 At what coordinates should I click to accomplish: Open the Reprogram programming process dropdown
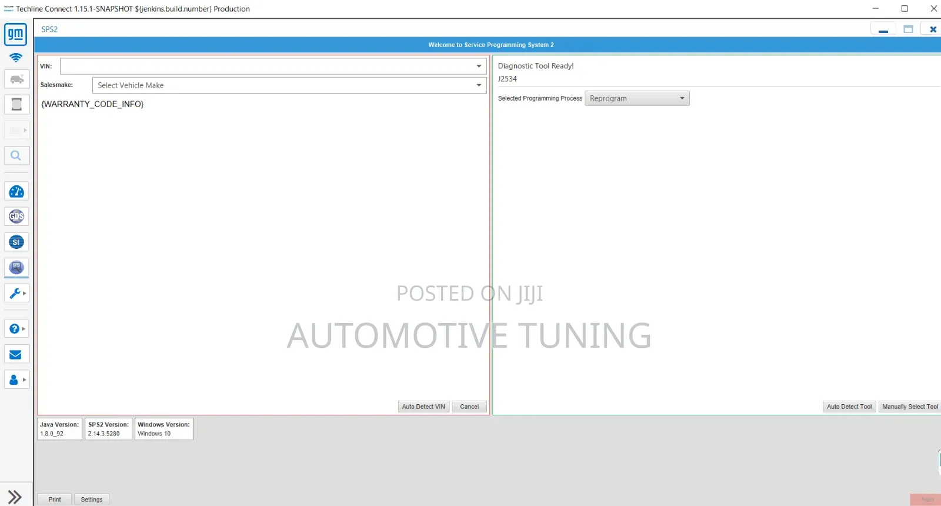(x=637, y=98)
